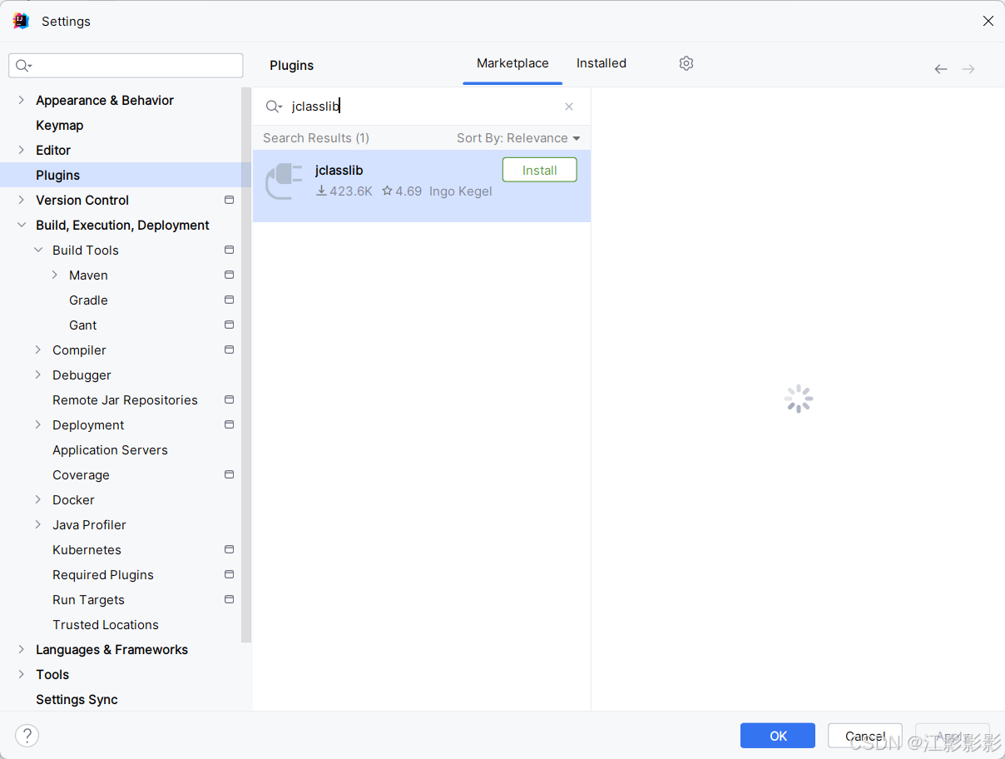
Task: Click the download count 423.6K
Action: 344,191
